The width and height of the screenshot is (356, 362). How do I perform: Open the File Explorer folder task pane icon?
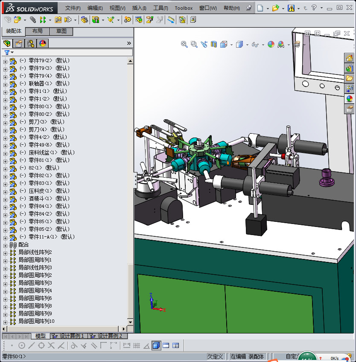coord(349,78)
